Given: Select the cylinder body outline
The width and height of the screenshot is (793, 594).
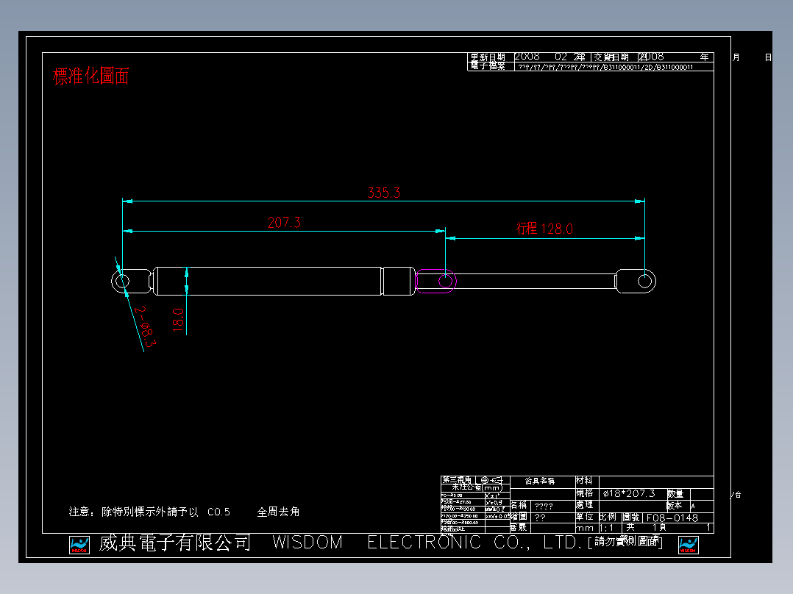Looking at the screenshot, I should pyautogui.click(x=280, y=279).
